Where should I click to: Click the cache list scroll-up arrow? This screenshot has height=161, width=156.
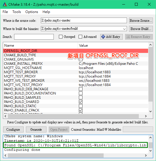pyautogui.click(x=150, y=45)
